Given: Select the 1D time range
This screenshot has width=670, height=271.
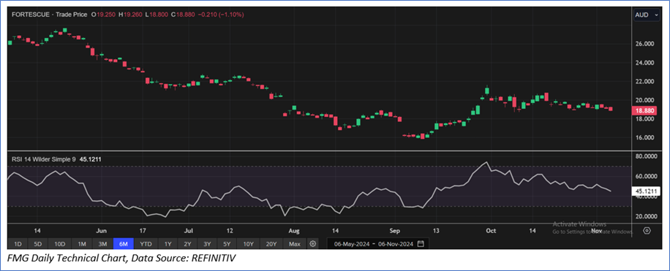Looking at the screenshot, I should click(18, 244).
